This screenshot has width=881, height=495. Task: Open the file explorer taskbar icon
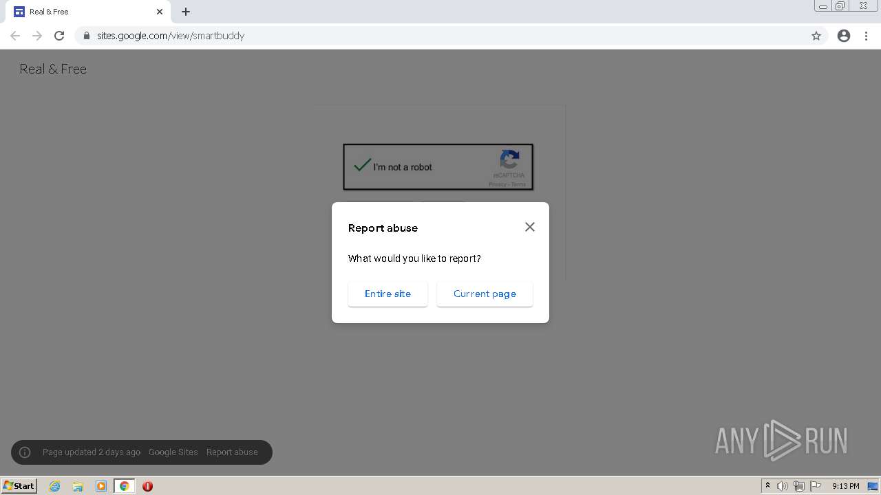click(78, 486)
